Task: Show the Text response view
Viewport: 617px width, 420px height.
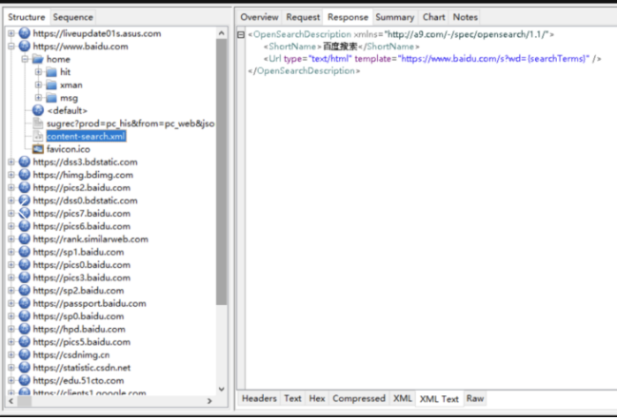Action: [x=292, y=398]
